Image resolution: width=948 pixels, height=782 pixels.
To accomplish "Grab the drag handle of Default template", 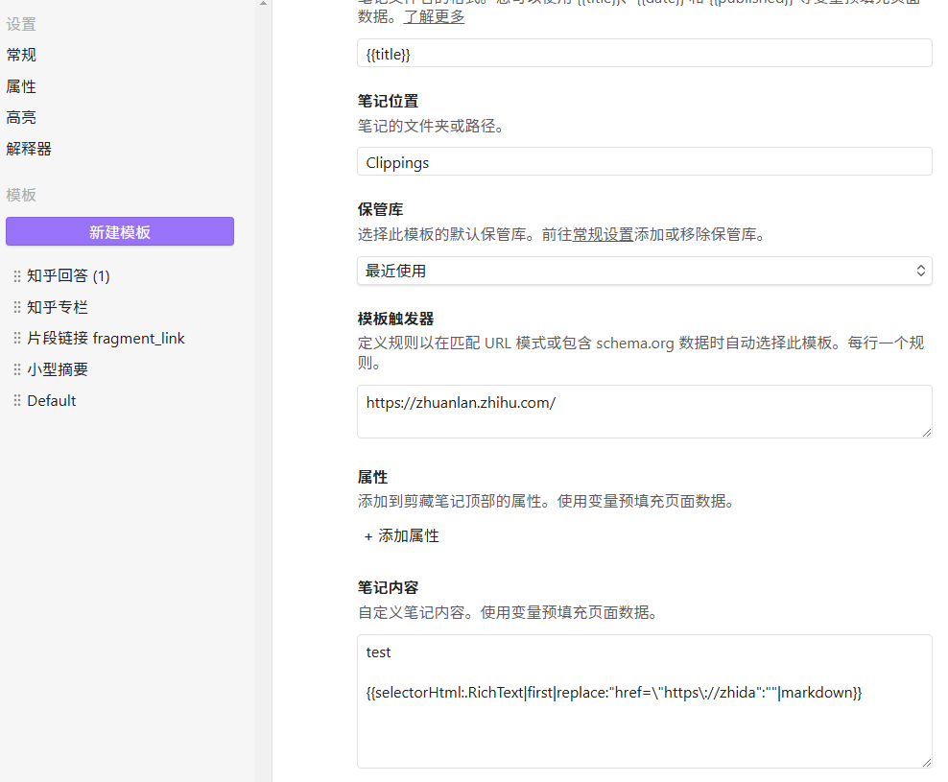I will coord(17,400).
